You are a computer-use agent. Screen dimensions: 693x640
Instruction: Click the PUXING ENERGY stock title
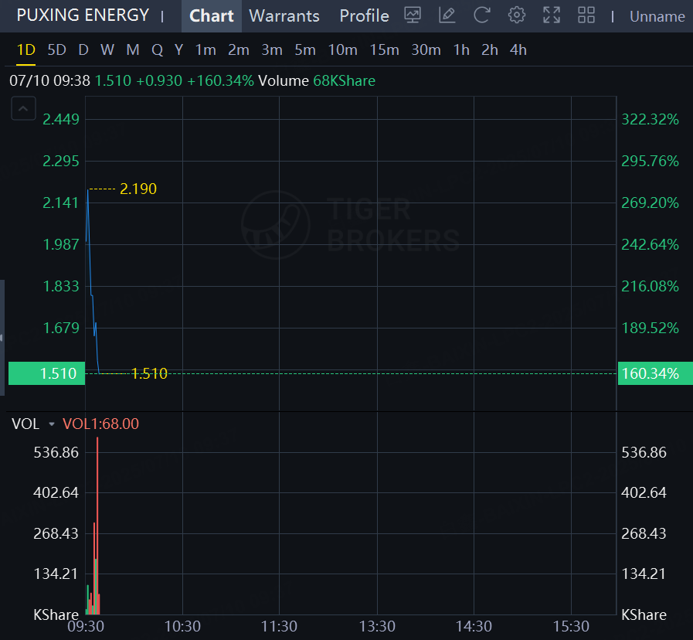coord(83,15)
